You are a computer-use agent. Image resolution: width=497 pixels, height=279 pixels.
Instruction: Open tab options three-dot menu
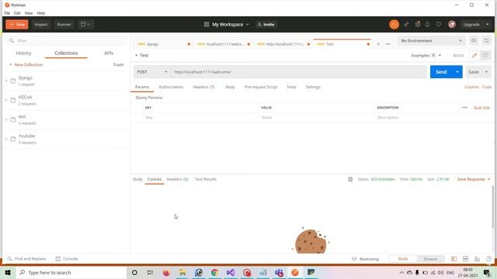tap(388, 44)
